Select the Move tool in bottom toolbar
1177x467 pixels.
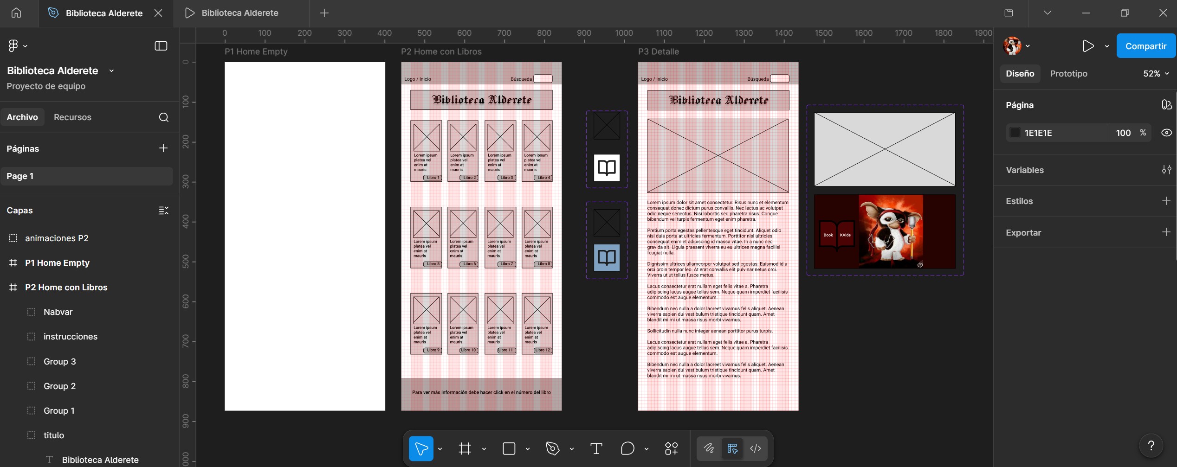[x=421, y=448]
